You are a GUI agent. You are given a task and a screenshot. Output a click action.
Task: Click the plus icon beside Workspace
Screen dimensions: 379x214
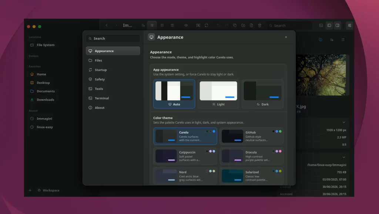[x=30, y=190]
